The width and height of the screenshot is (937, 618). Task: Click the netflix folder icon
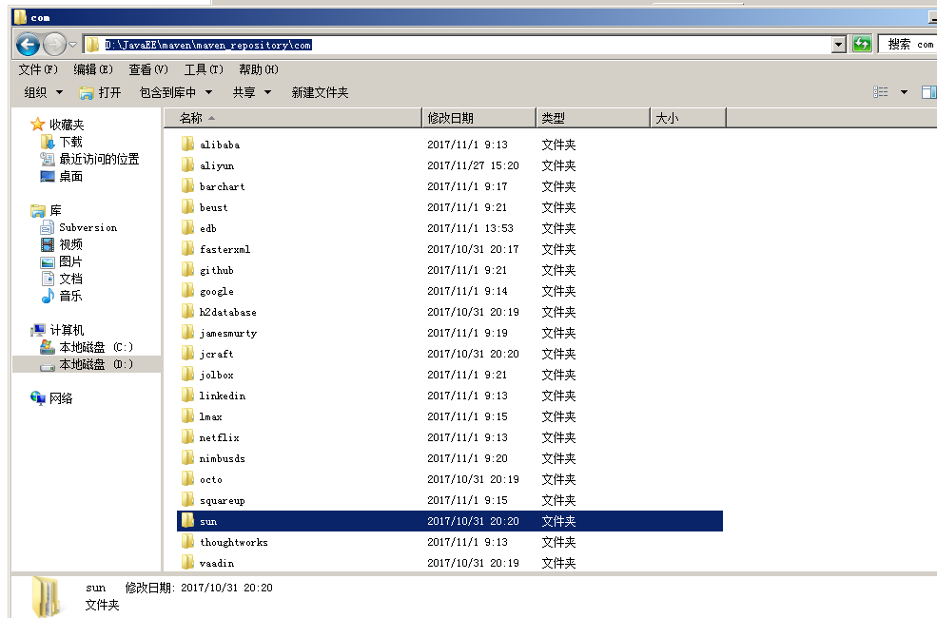(187, 436)
